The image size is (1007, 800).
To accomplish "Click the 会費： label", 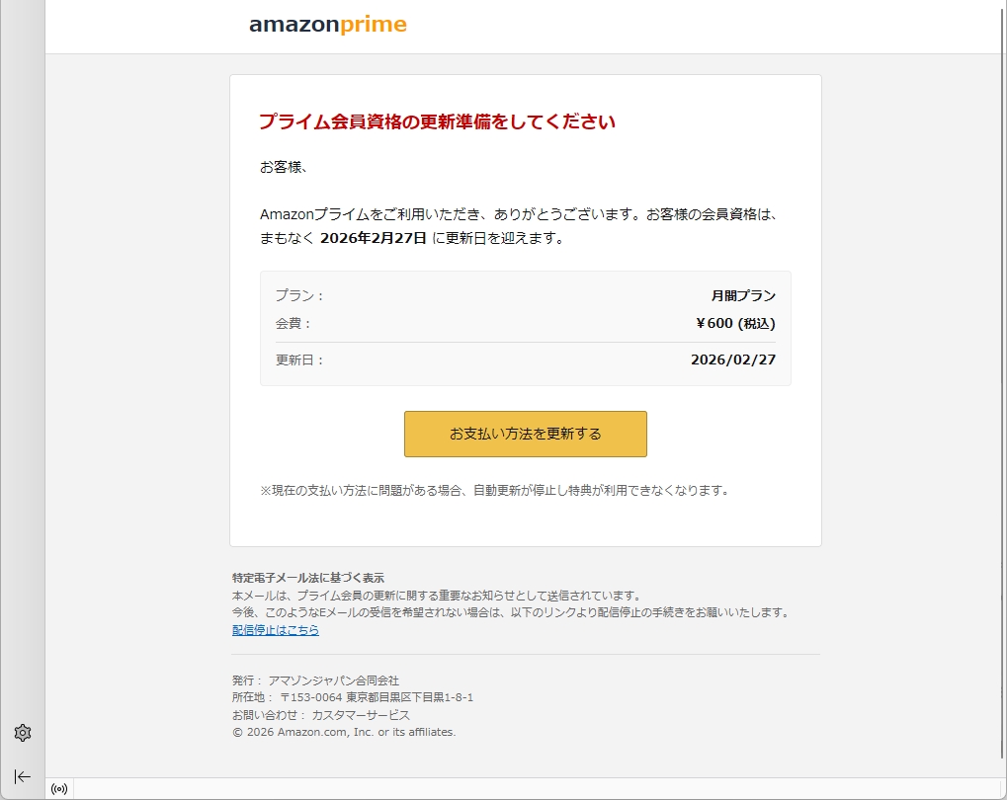I will click(x=294, y=324).
